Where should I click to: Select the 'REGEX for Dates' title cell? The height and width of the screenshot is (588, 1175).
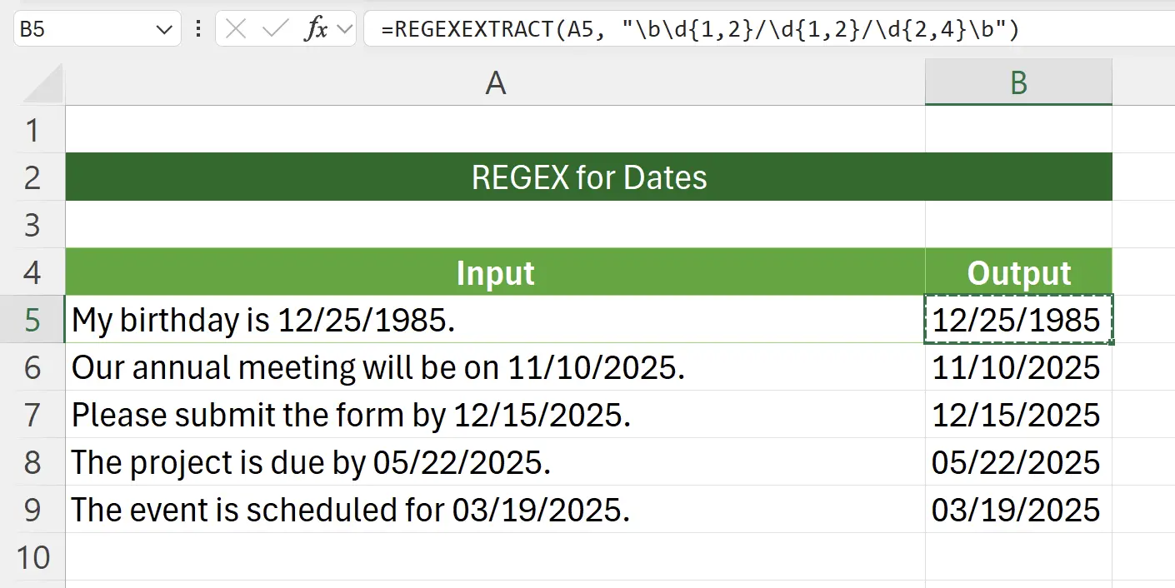point(587,177)
